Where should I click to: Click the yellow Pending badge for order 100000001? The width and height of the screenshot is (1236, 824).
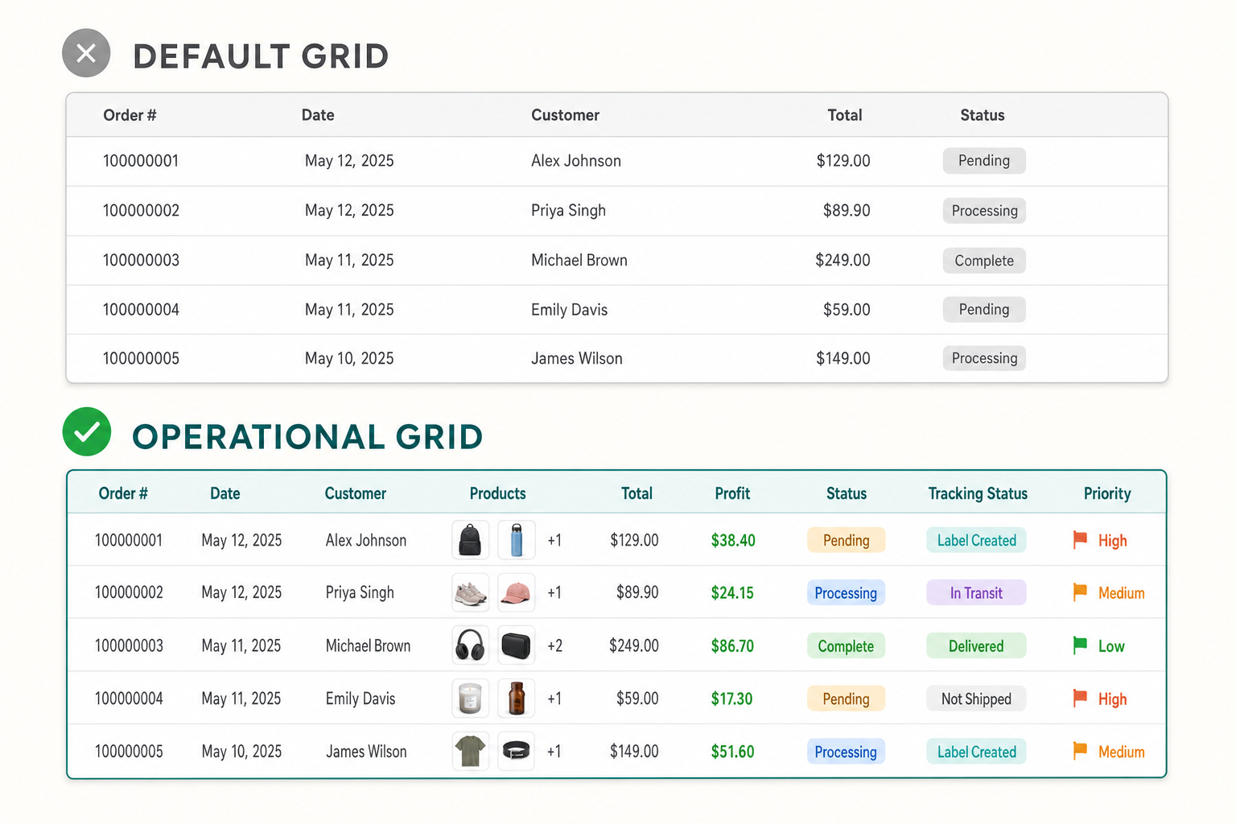846,540
